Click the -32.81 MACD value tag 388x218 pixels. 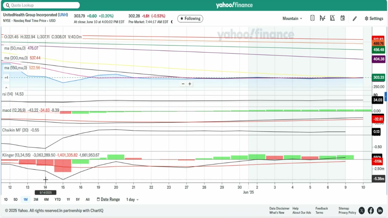(x=378, y=119)
